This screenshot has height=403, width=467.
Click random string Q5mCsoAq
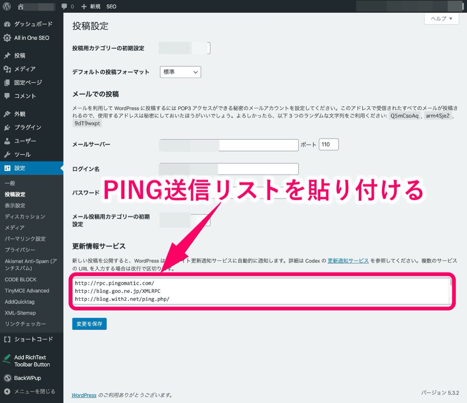click(x=404, y=116)
